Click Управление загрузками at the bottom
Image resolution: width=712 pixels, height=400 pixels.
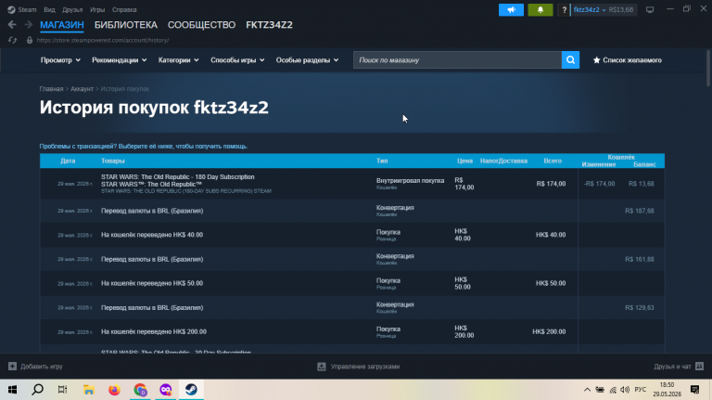point(358,367)
